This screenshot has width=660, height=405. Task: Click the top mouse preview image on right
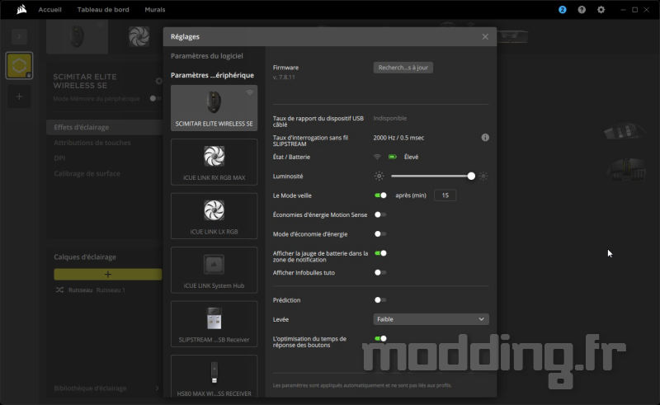pyautogui.click(x=625, y=131)
